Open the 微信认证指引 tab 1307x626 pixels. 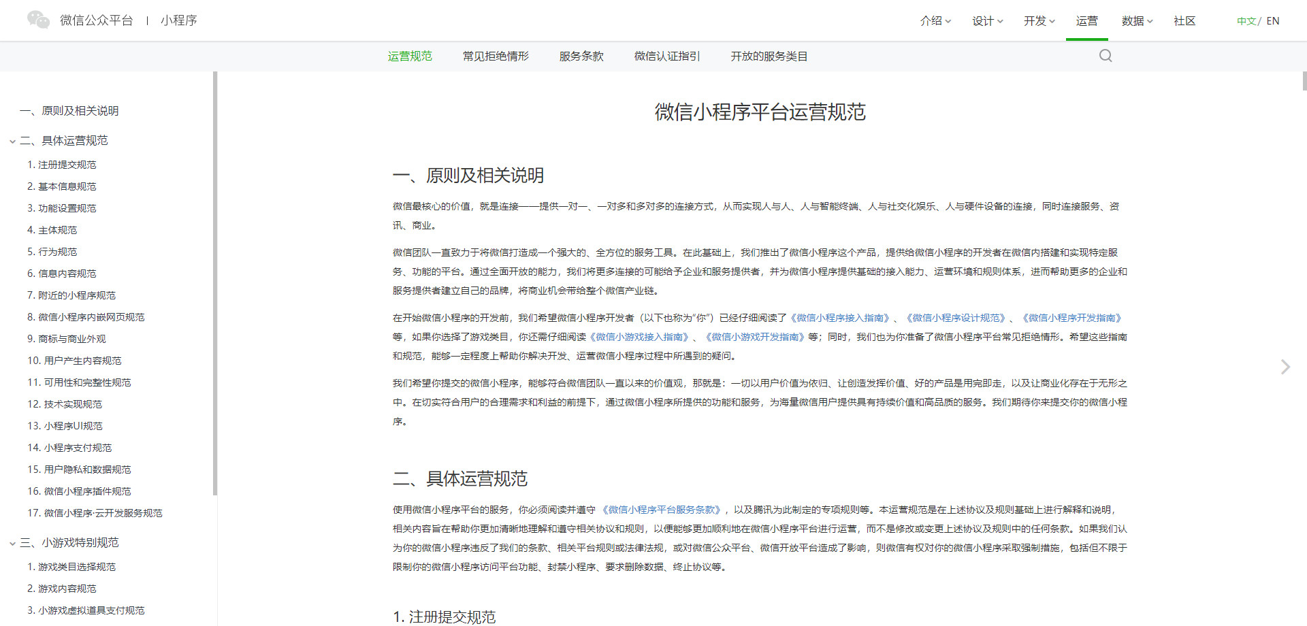667,56
